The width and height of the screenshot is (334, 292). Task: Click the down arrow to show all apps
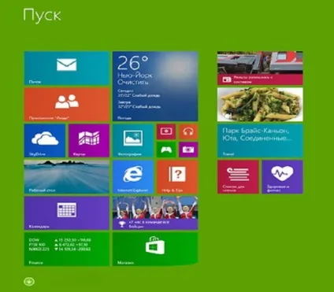pos(29,282)
